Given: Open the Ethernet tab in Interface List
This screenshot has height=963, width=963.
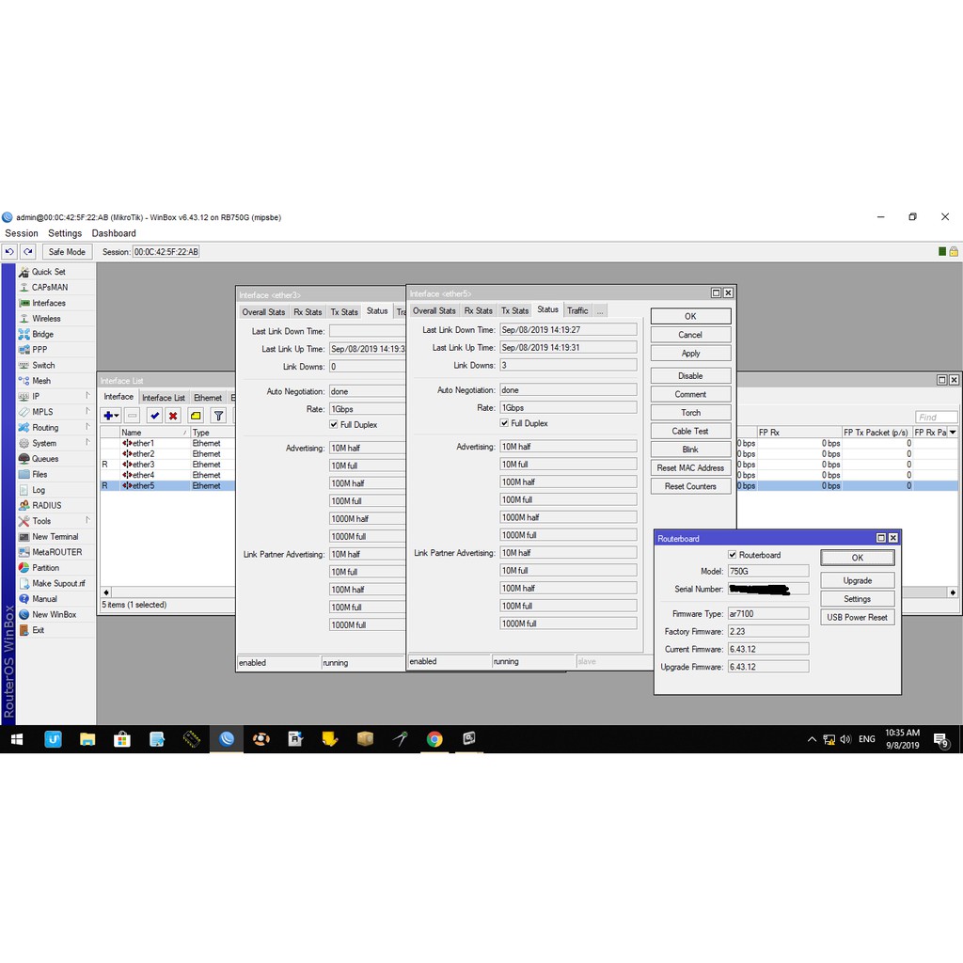Looking at the screenshot, I should pos(208,398).
